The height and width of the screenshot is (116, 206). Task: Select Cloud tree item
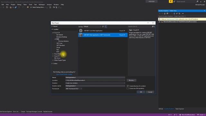(58, 47)
